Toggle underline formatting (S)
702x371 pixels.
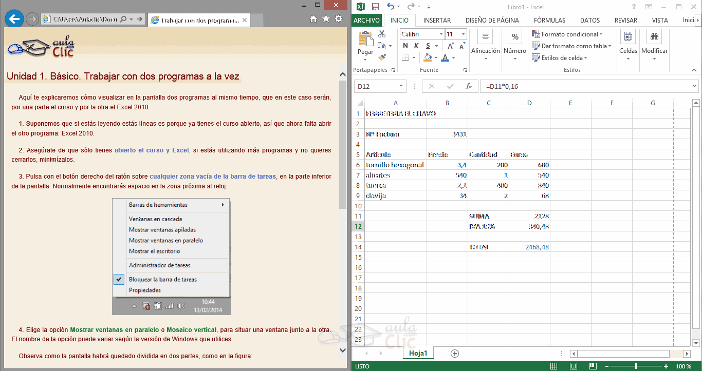click(x=427, y=46)
